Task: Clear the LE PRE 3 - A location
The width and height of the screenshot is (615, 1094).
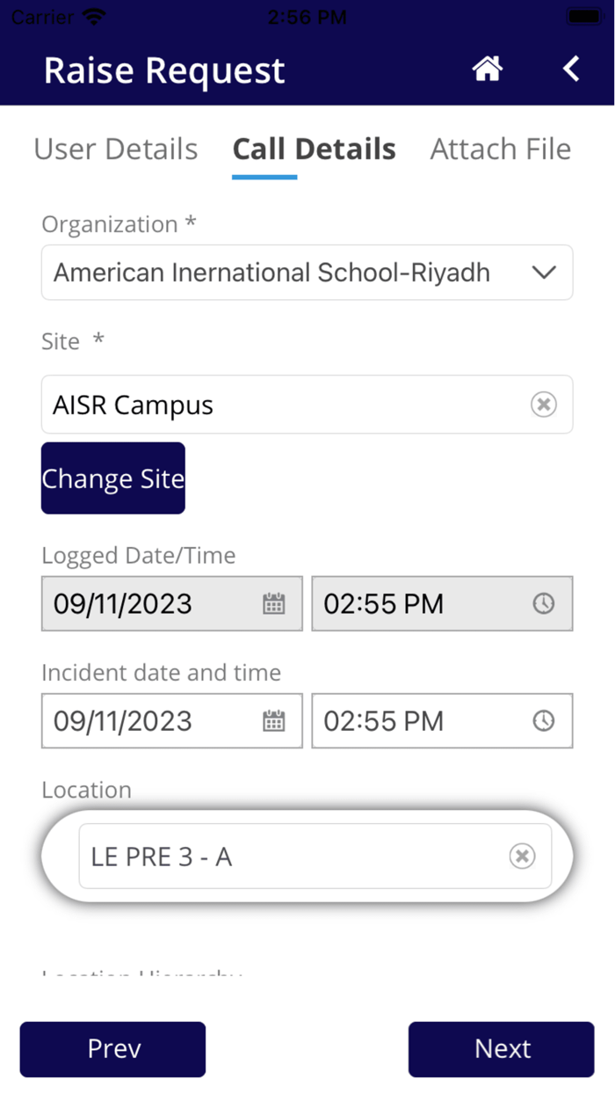Action: [x=523, y=855]
